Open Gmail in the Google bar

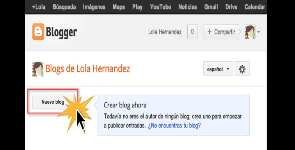coord(211,7)
